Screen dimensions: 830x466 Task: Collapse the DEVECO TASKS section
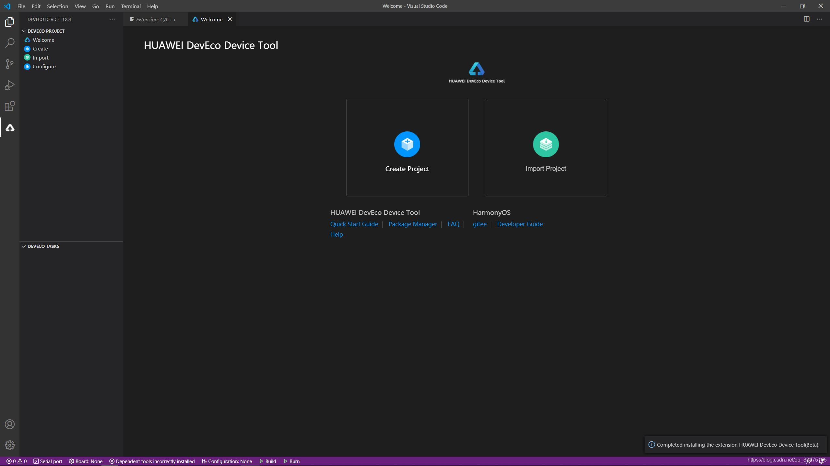pos(24,246)
